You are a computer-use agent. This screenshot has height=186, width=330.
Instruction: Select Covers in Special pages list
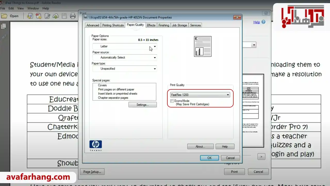click(x=102, y=85)
